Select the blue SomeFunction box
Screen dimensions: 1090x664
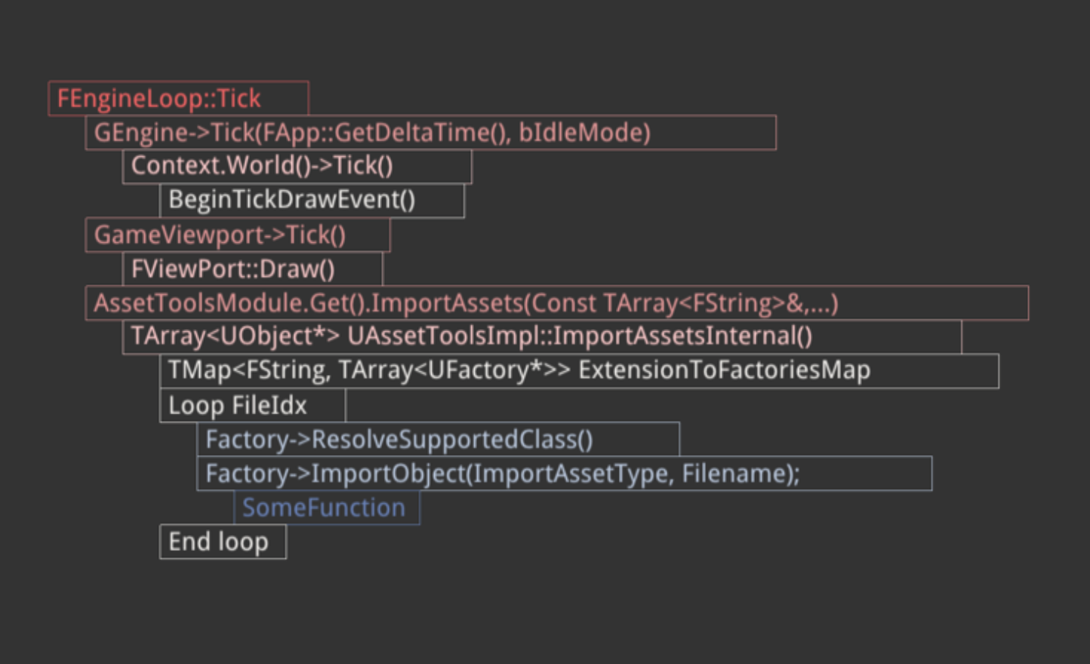click(x=324, y=508)
